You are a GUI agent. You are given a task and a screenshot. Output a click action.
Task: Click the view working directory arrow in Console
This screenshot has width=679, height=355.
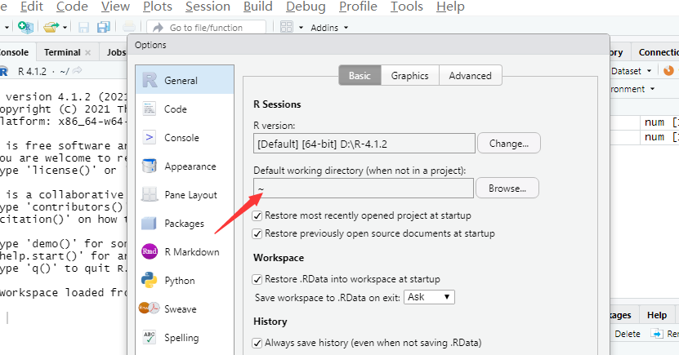[77, 70]
